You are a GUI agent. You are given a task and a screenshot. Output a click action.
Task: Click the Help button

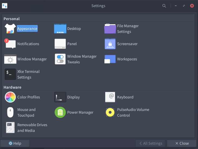pyautogui.click(x=15, y=143)
